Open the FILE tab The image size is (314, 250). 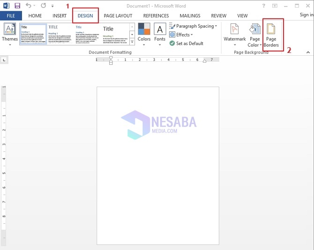pos(11,16)
